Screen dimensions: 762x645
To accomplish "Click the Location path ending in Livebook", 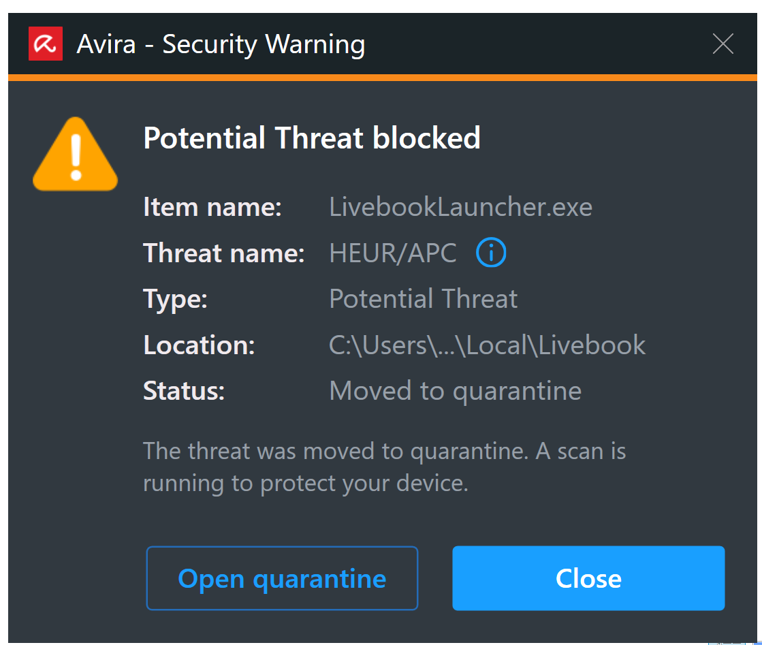I will pyautogui.click(x=486, y=345).
